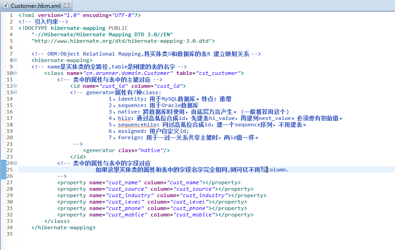The image size is (395, 250).
Task: Collapse the generator comment fold on line 13
Action: [15, 92]
